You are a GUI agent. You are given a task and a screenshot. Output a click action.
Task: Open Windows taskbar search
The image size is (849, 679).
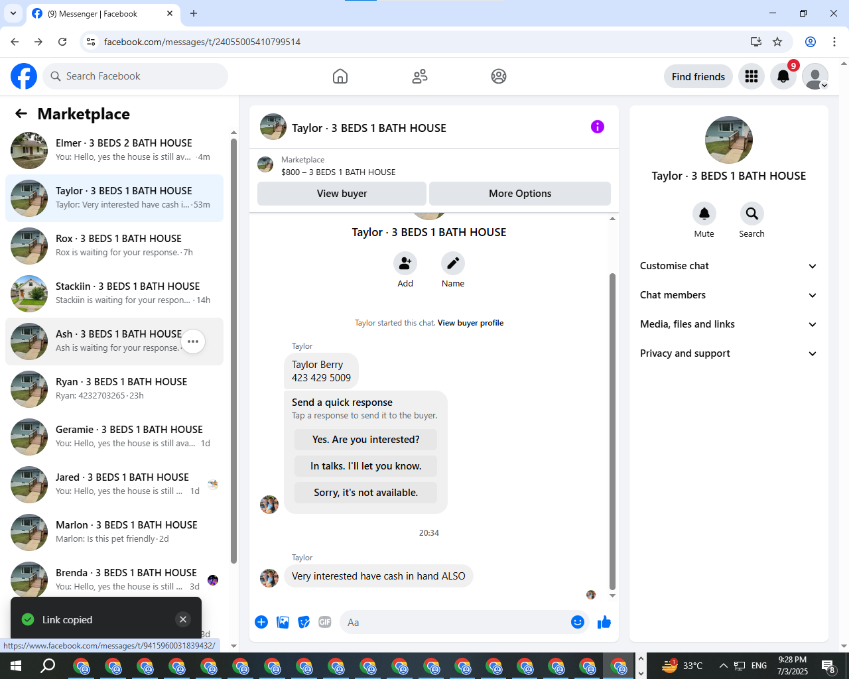[48, 666]
